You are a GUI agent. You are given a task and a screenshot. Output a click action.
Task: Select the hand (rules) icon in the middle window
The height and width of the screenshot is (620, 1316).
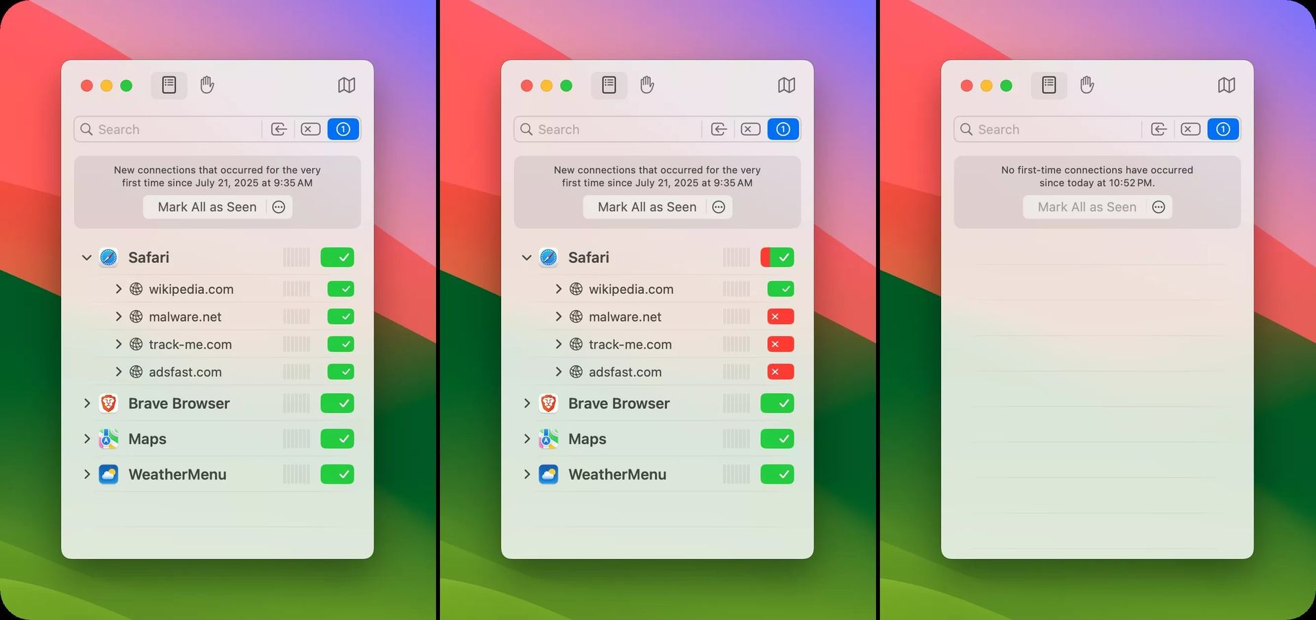(646, 85)
